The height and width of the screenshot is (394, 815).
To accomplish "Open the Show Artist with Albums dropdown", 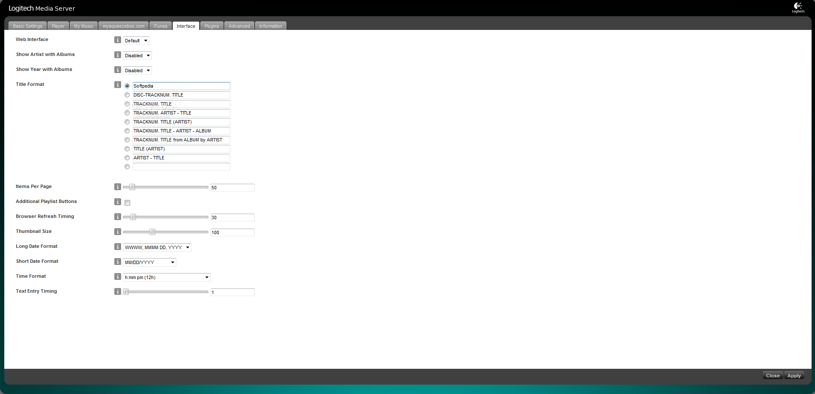I will tap(137, 56).
